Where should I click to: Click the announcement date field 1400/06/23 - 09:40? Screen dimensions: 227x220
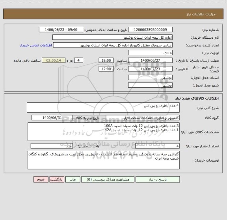click(x=61, y=30)
